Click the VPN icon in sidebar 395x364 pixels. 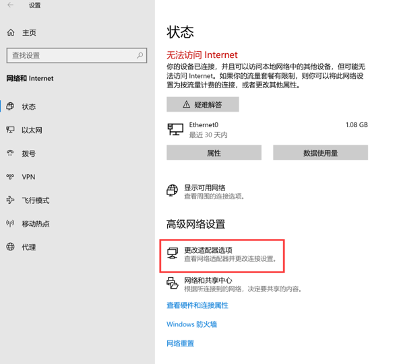pyautogui.click(x=10, y=177)
